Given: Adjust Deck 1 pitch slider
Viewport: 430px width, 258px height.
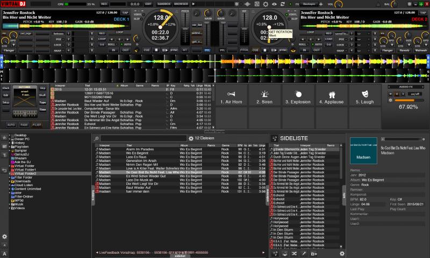Looking at the screenshot, I should (x=185, y=28).
